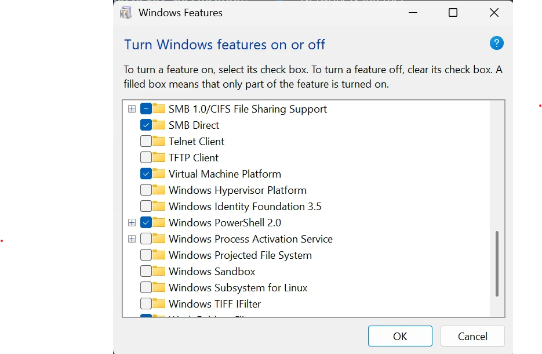
Task: Select the 'Windows Subsystem for Linux' label
Action: click(238, 288)
